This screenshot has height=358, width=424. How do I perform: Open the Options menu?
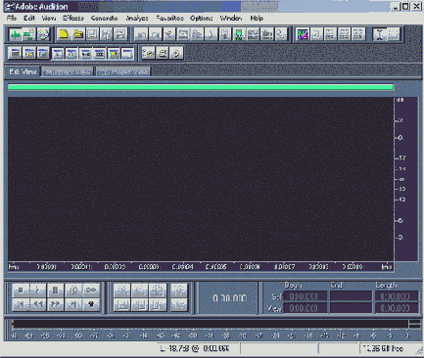201,19
